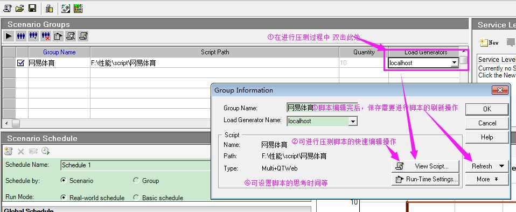Image resolution: width=516 pixels, height=212 pixels.
Task: Start the scenario with the play icon
Action: (9, 36)
